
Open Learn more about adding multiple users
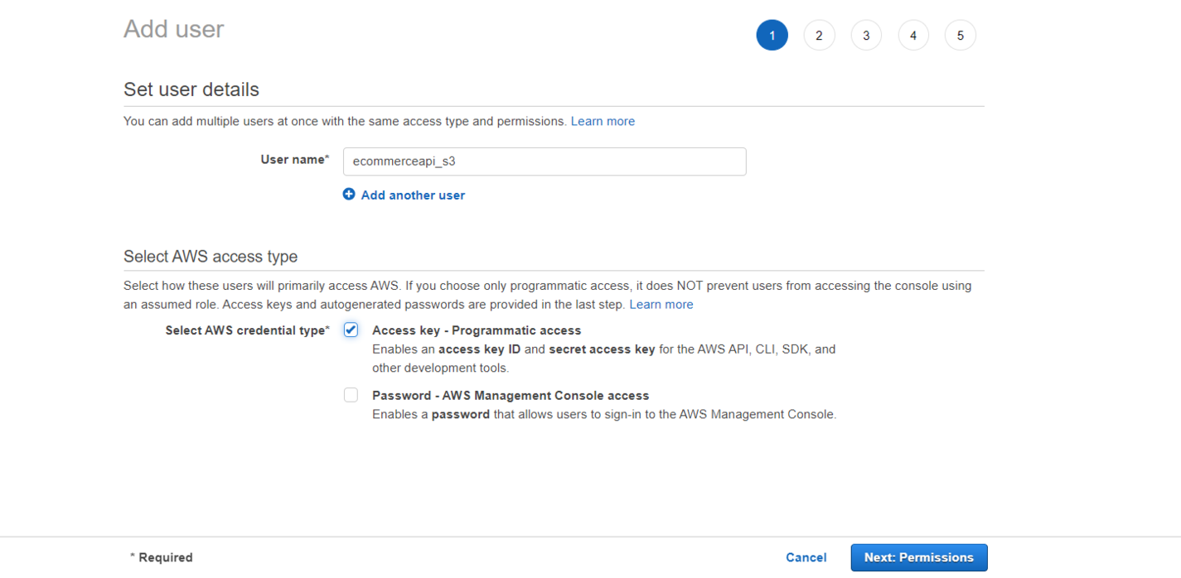(x=603, y=121)
